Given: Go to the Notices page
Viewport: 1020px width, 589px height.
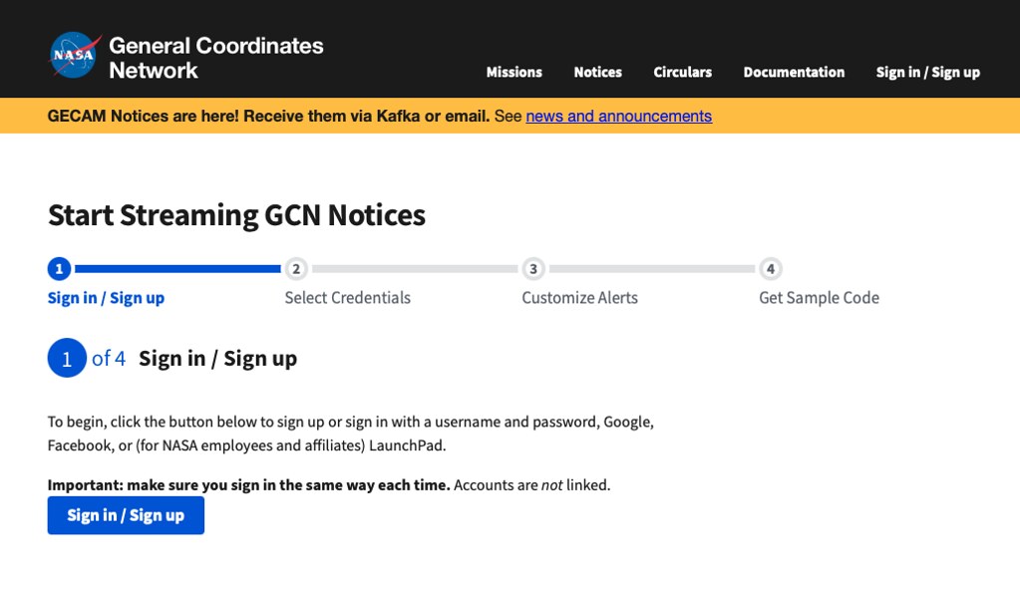Looking at the screenshot, I should [x=597, y=72].
